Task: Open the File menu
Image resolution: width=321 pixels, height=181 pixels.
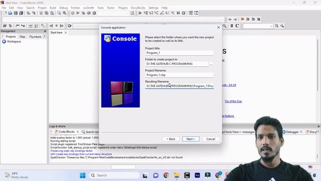Action: (4, 8)
